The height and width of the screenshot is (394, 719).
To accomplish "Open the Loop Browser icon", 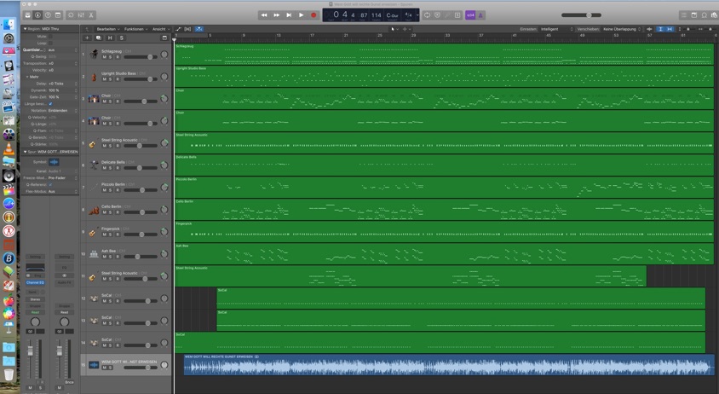I will click(704, 15).
